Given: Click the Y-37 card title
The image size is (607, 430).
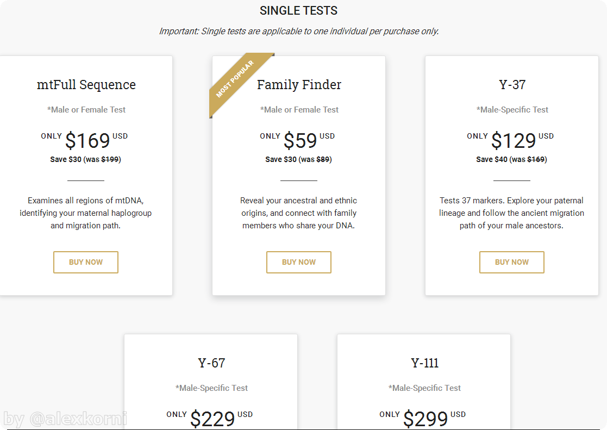Looking at the screenshot, I should click(512, 85).
